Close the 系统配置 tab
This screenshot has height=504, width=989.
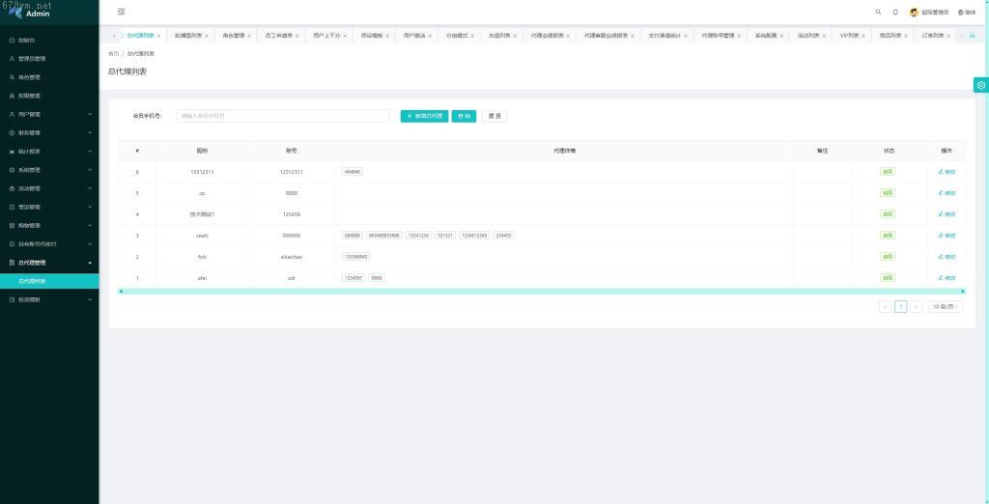[x=781, y=36]
